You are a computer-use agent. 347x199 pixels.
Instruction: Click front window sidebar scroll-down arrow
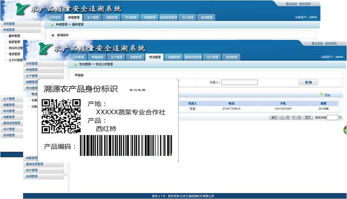coord(65,174)
